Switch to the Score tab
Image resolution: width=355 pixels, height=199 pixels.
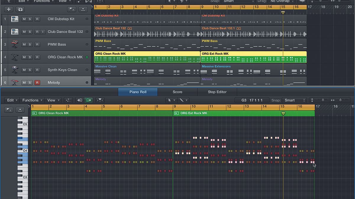click(x=177, y=92)
